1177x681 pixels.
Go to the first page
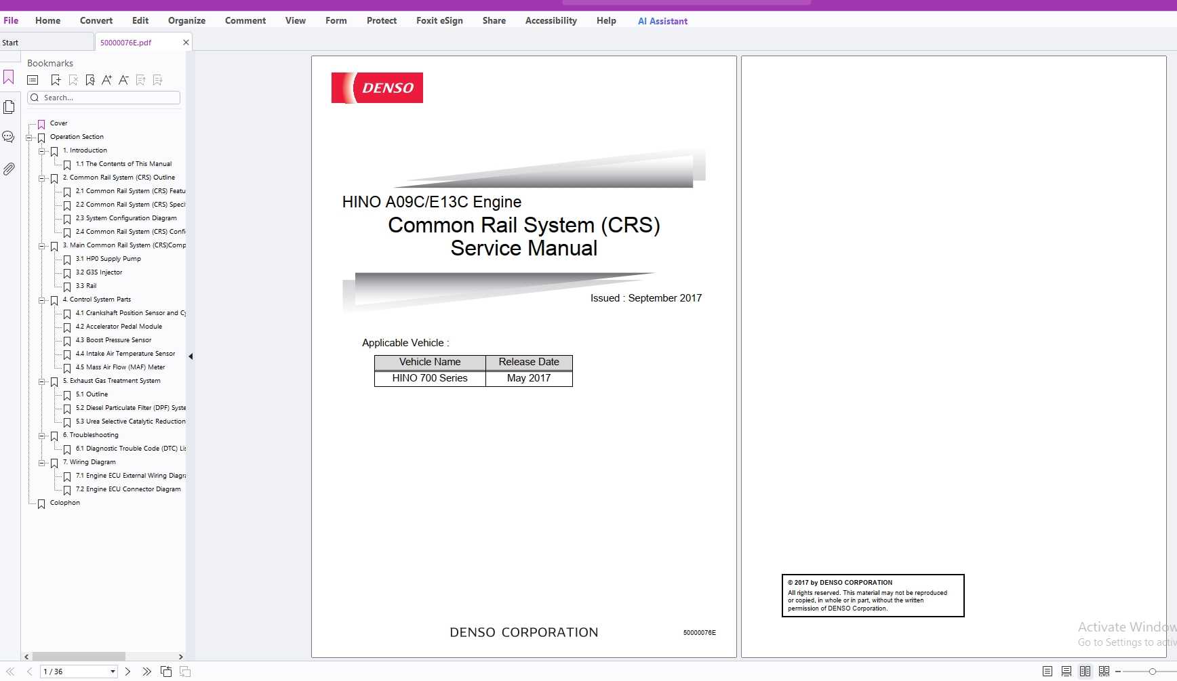(x=10, y=672)
